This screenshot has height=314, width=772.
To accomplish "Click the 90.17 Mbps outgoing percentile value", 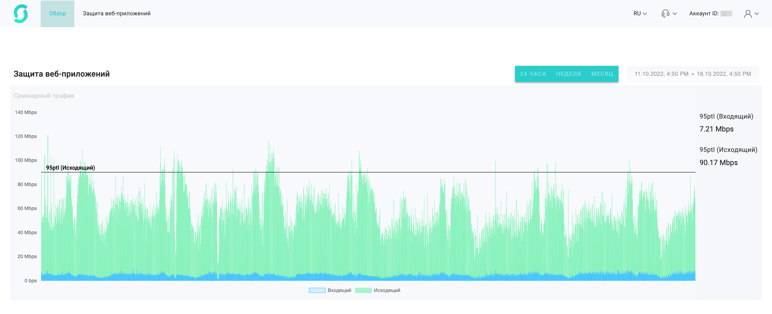I will (718, 162).
